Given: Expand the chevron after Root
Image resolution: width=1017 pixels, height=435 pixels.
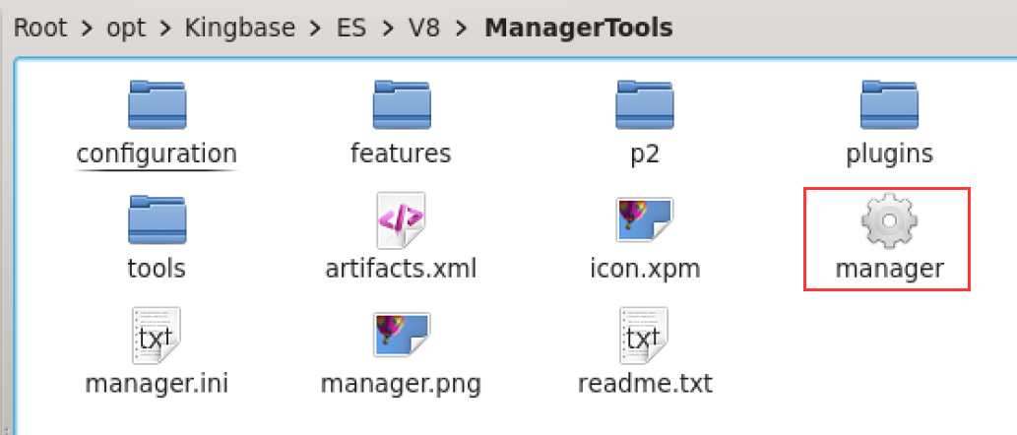Looking at the screenshot, I should [89, 29].
